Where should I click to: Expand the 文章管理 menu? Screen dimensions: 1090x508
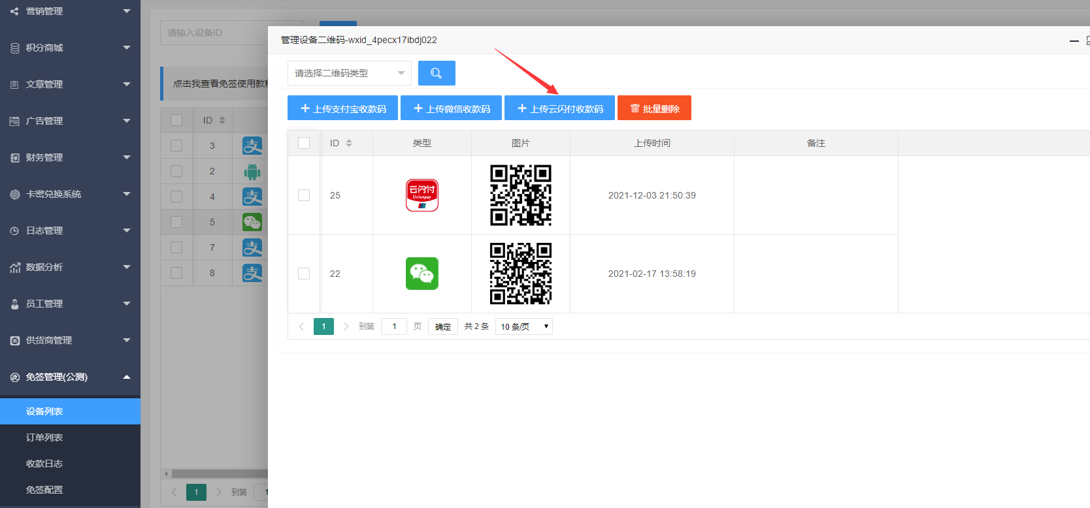pyautogui.click(x=127, y=84)
